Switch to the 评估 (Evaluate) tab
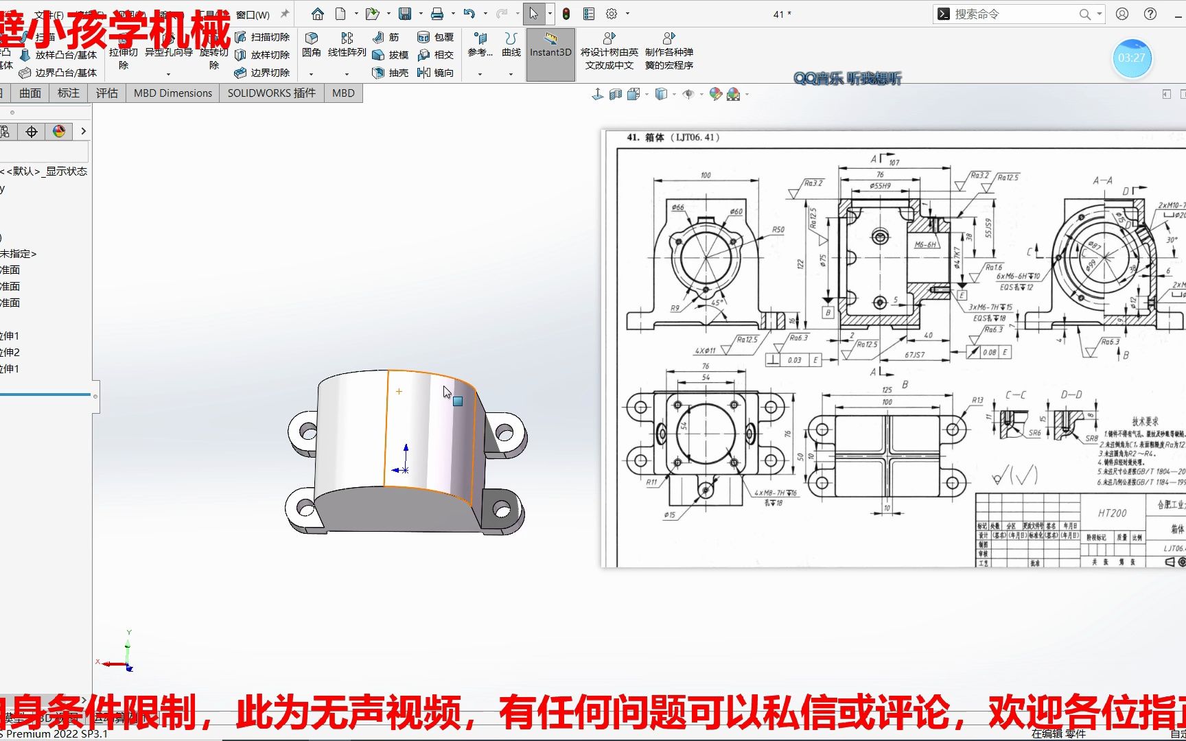This screenshot has height=741, width=1186. [107, 93]
